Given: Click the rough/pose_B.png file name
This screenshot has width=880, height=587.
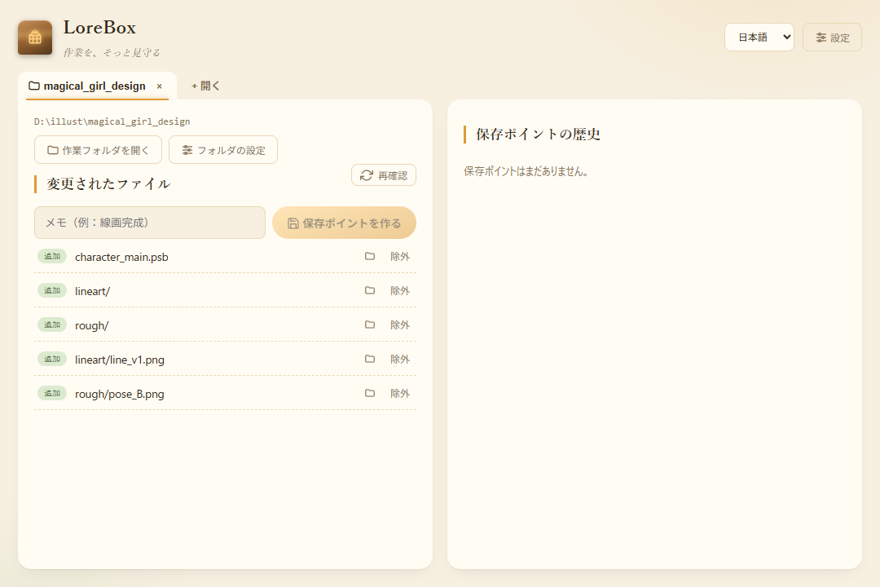Looking at the screenshot, I should click(x=120, y=394).
